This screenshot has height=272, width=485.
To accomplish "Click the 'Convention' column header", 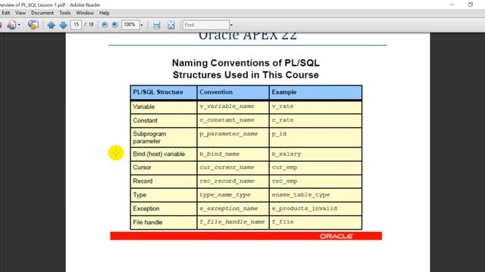I will click(x=233, y=92).
